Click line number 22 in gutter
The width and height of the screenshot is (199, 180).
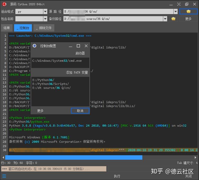(x=4, y=118)
